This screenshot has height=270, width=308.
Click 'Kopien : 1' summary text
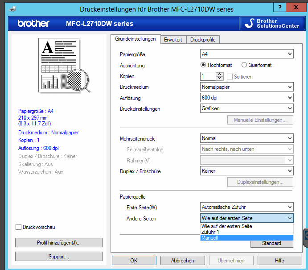29,140
